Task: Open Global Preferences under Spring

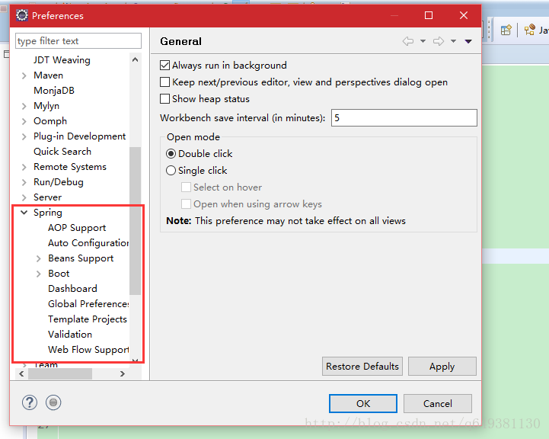Action: coord(88,304)
